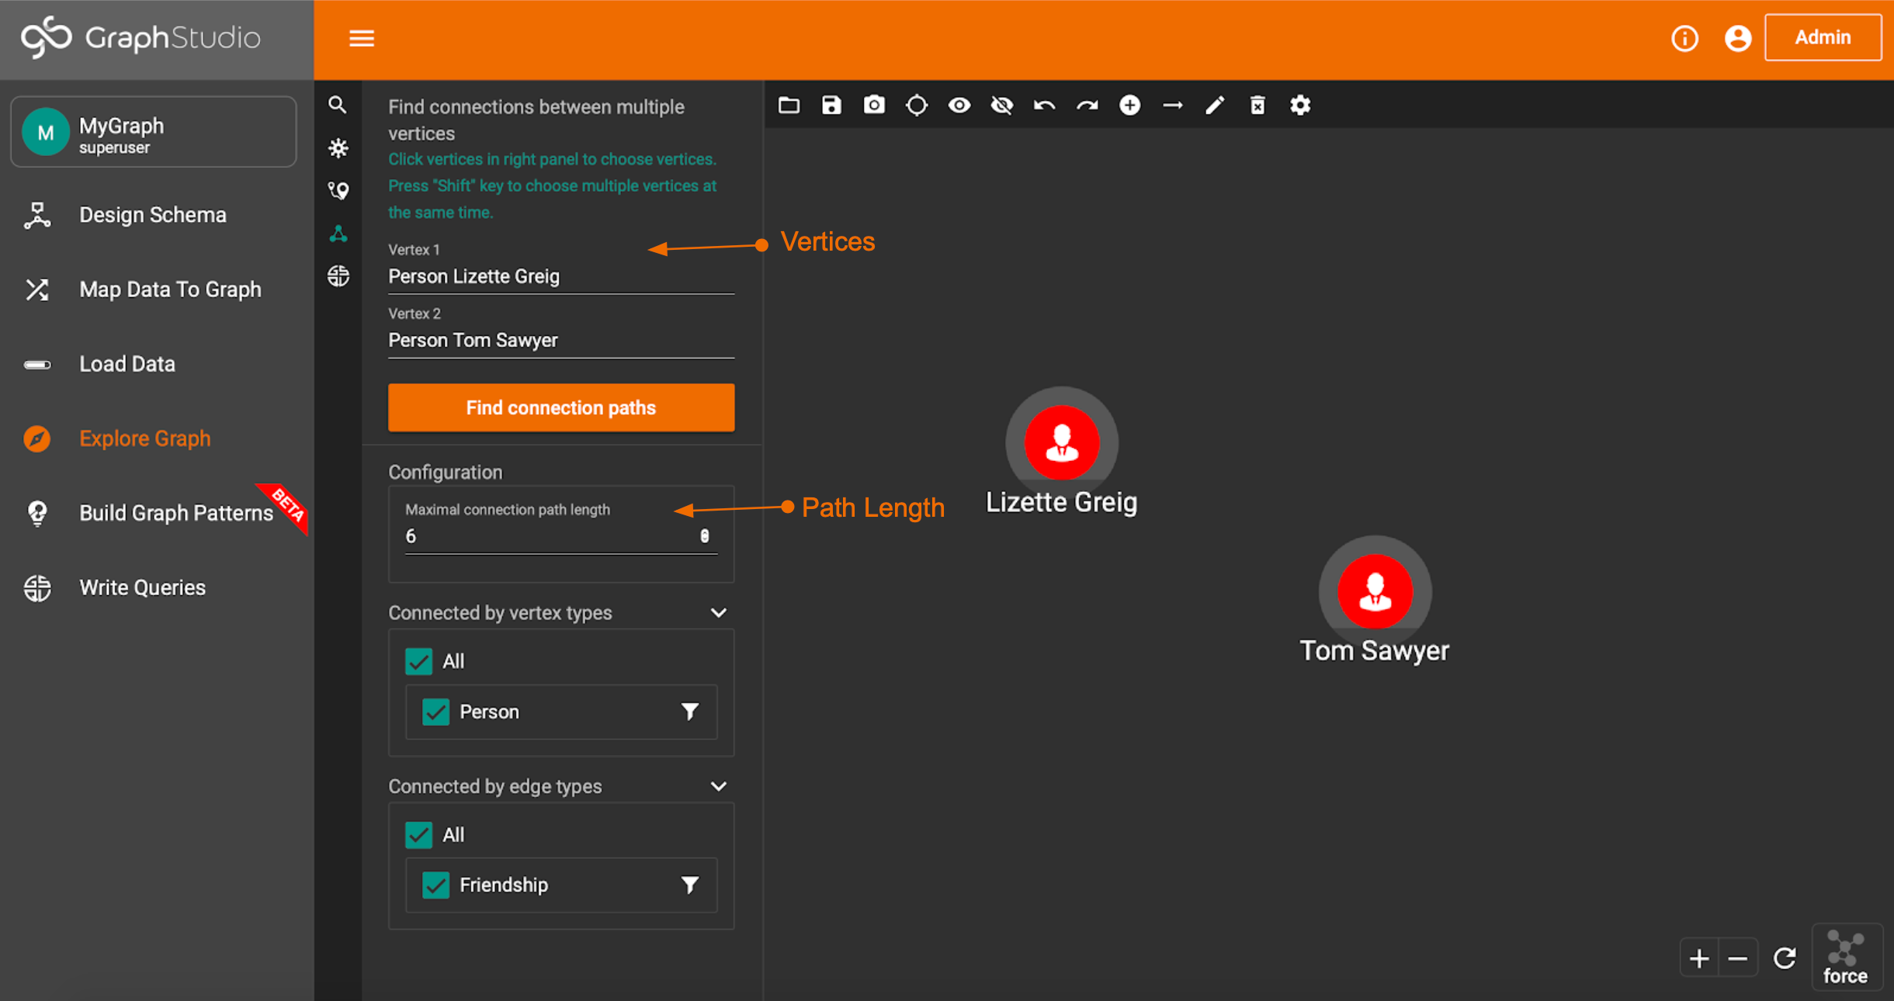
Task: Click the Admin button
Action: click(x=1822, y=37)
